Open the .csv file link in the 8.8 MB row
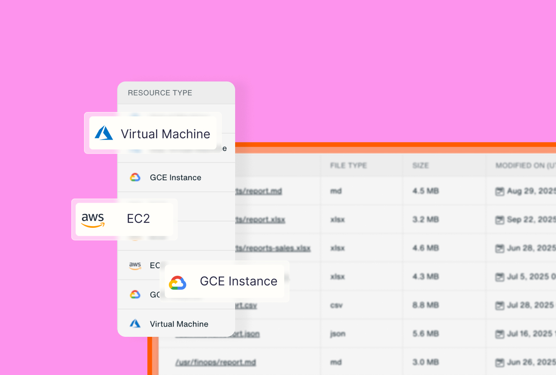Viewport: 556px width, 375px height. pyautogui.click(x=246, y=305)
